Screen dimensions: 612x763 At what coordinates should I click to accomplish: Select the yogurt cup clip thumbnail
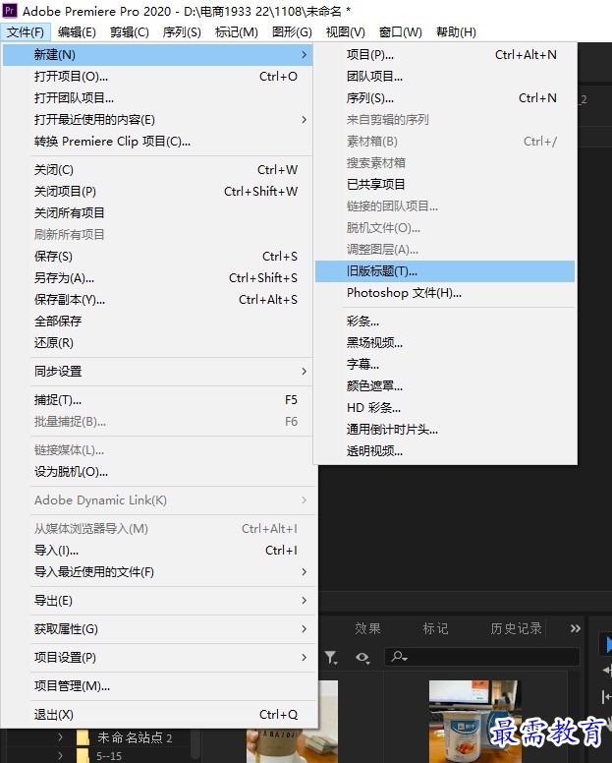[474, 721]
